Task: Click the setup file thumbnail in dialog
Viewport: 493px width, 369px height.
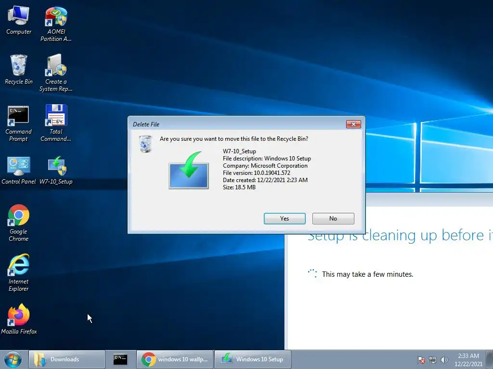Action: [x=189, y=170]
